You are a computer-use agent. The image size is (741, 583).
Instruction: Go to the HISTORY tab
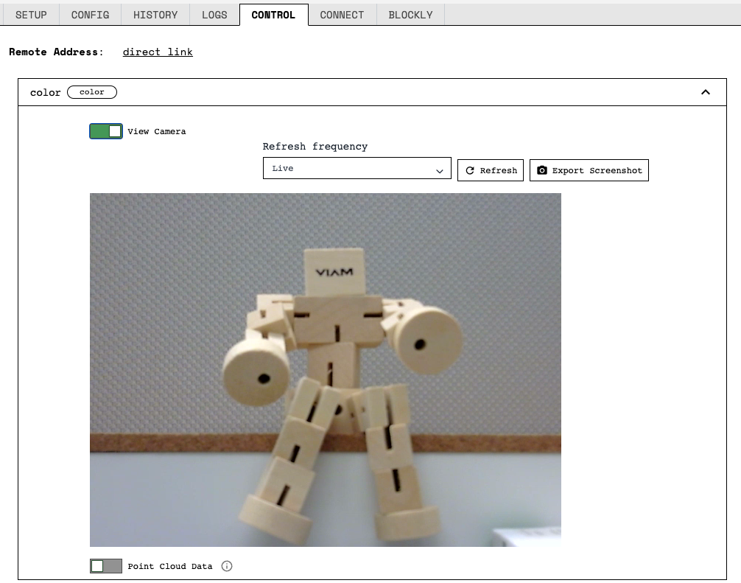pos(155,15)
